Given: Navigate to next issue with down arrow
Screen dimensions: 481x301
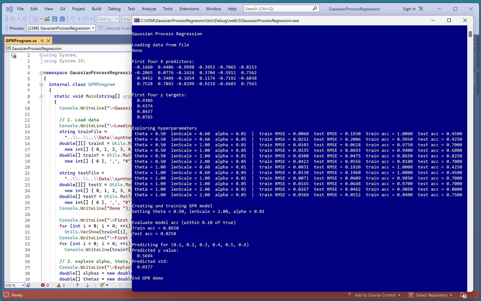Looking at the screenshot, I should [88, 285].
